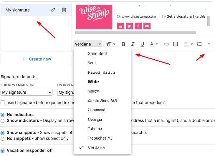Click the horizontal scrollbar under signature preview

[135, 32]
